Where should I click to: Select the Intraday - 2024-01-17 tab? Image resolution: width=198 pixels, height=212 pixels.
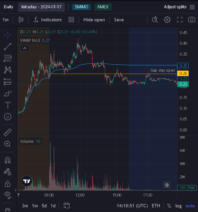(x=42, y=7)
